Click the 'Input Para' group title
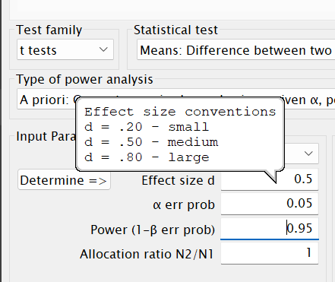 [x=46, y=136]
